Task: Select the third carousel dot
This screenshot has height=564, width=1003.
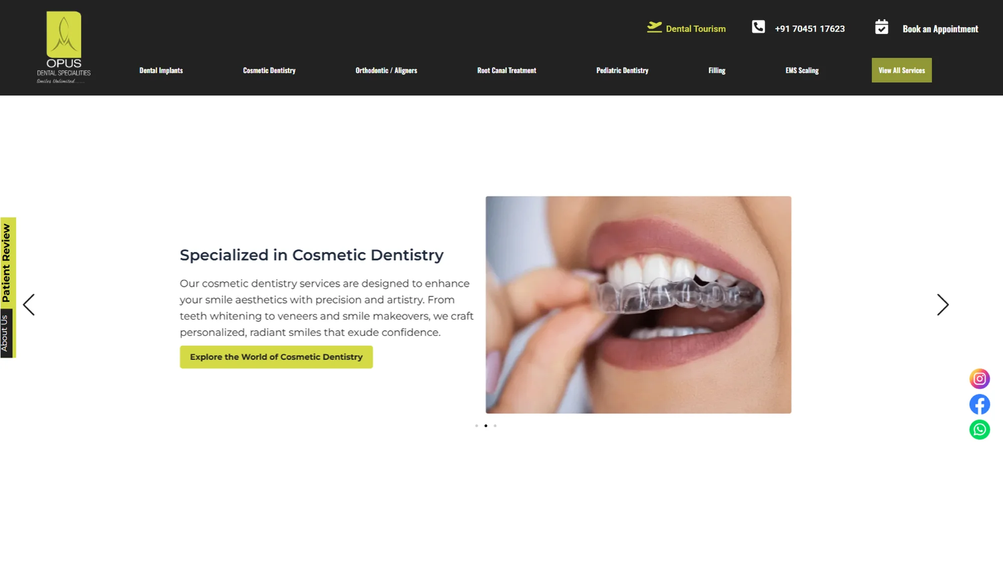Action: tap(495, 426)
